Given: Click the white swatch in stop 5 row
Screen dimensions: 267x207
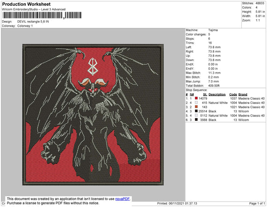Looking at the screenshot, I should (196, 115).
